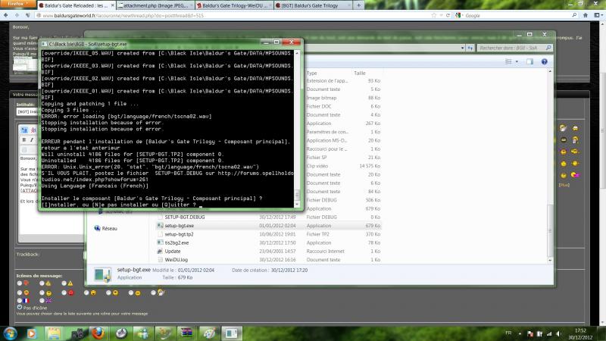The width and height of the screenshot is (606, 341).
Task: Bookmark page with the star icon
Action: [x=433, y=15]
